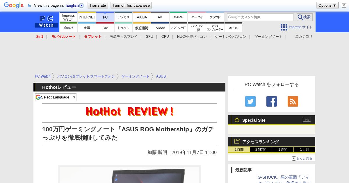Open the こどもとIT navigation tab
Viewport: 349px width, 183px height.
tap(178, 28)
